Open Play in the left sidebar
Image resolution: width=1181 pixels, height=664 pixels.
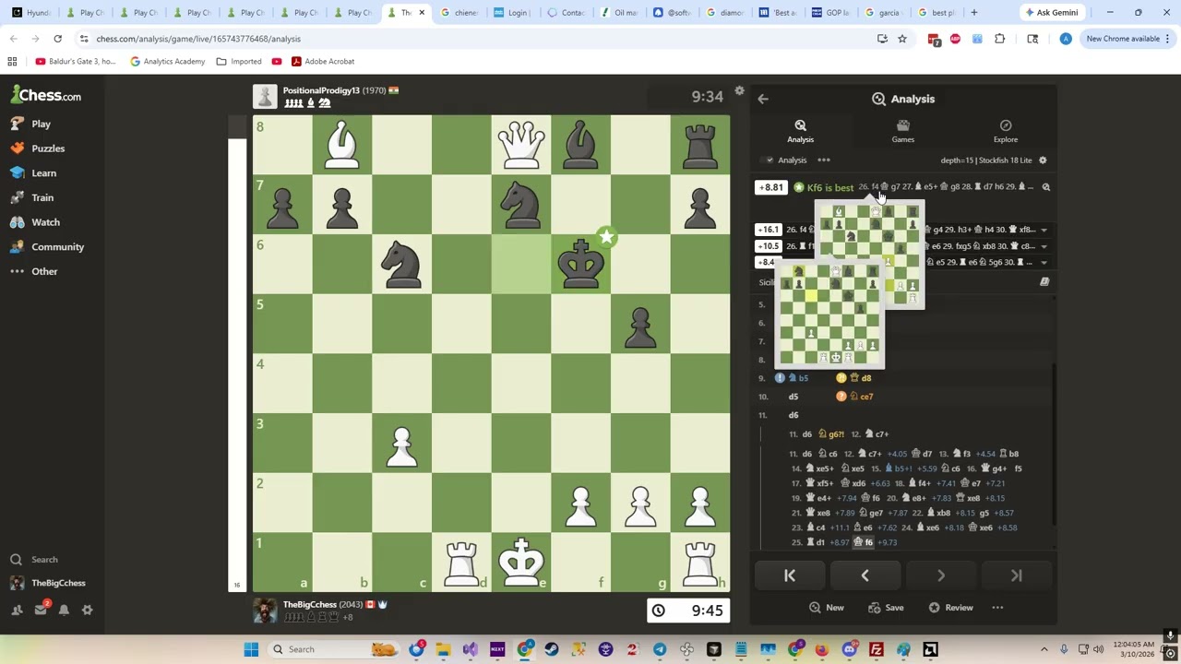[31, 124]
